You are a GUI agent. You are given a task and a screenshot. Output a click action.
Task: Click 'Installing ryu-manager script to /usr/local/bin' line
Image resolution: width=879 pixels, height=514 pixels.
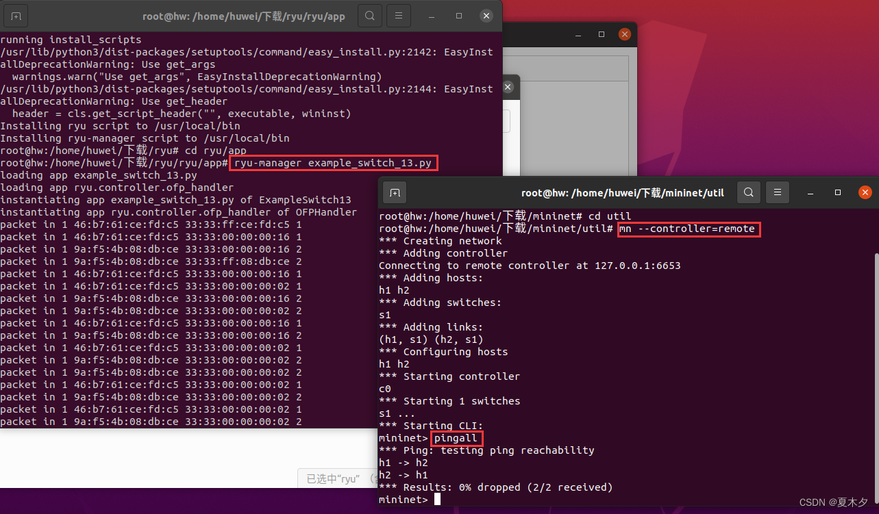click(x=145, y=138)
